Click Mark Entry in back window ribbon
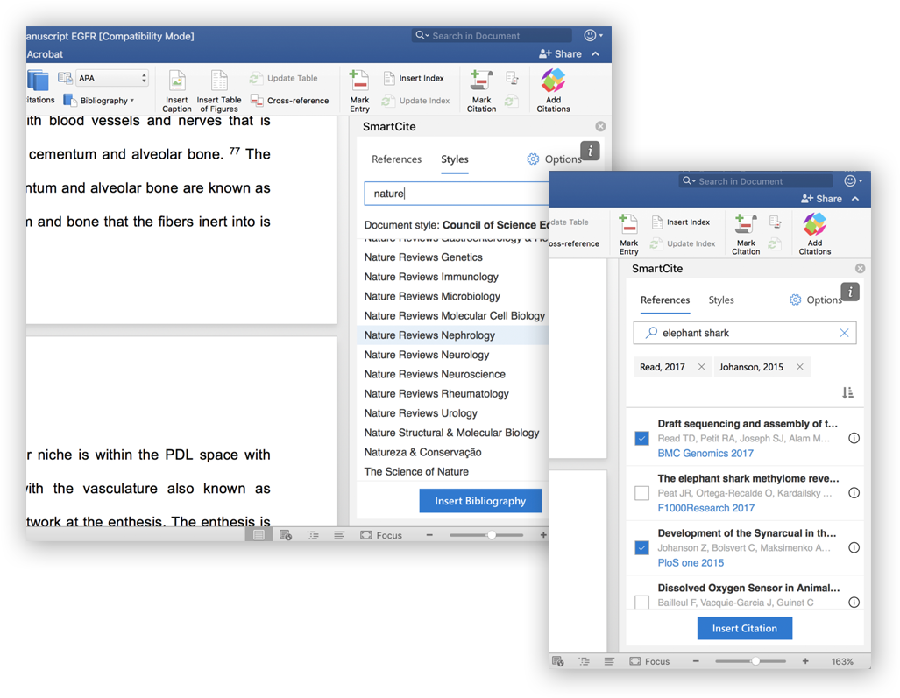The height and width of the screenshot is (698, 900). click(x=359, y=91)
